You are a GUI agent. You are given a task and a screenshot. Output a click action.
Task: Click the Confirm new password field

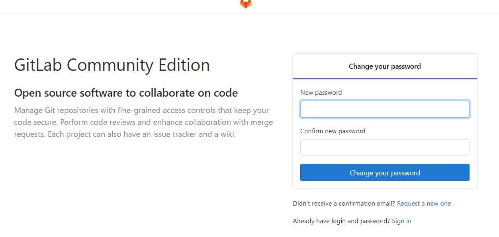click(385, 148)
